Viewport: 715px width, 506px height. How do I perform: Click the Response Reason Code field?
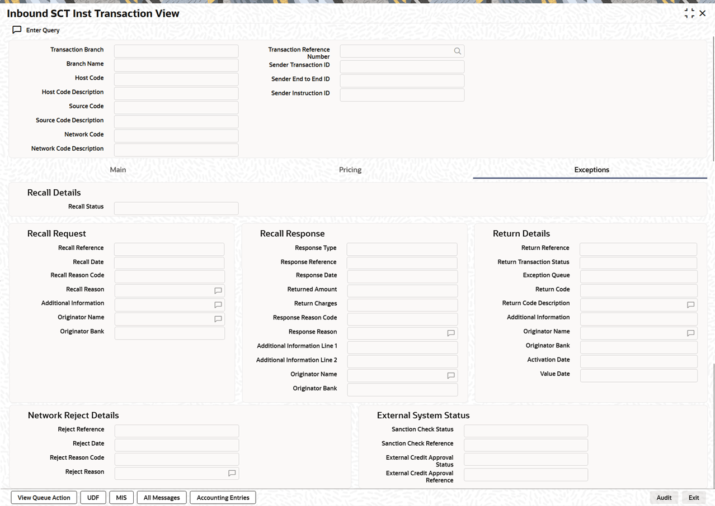402,319
